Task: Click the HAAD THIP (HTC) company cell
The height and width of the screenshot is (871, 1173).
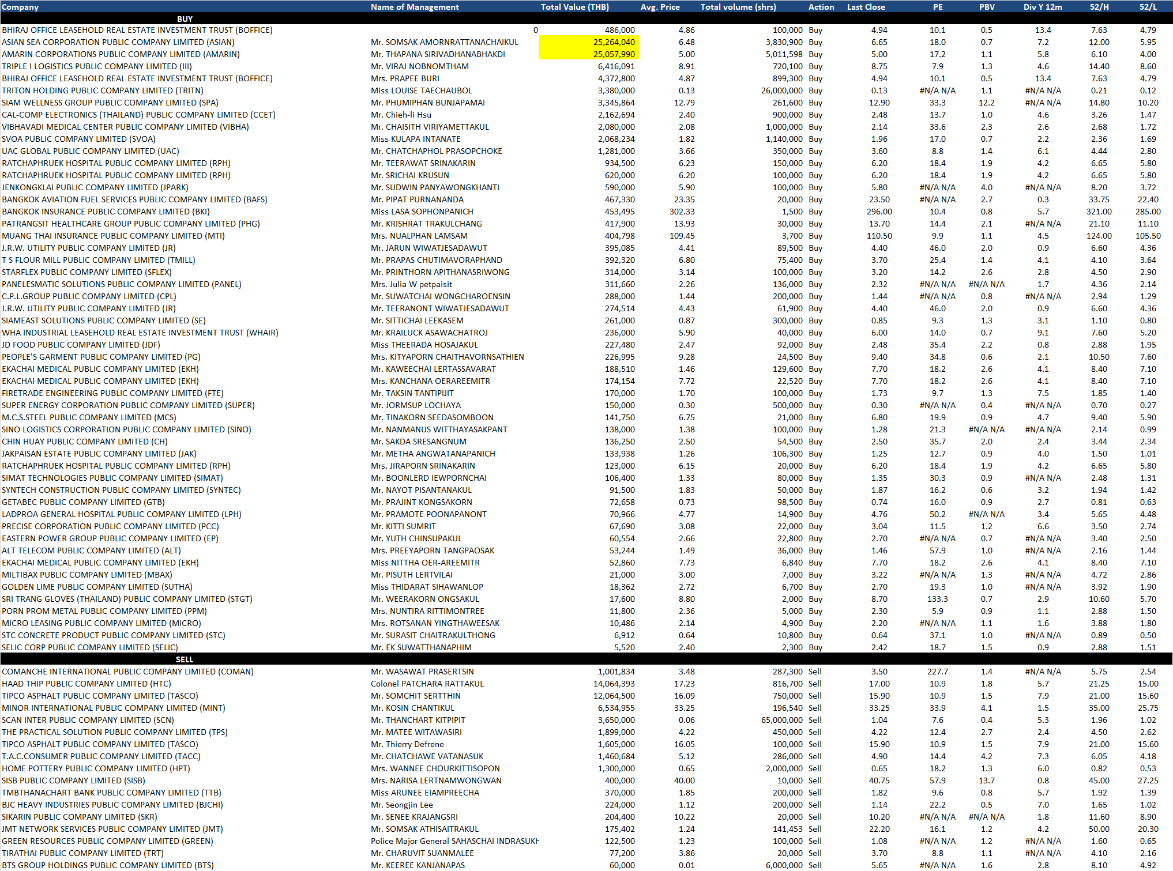Action: click(87, 684)
